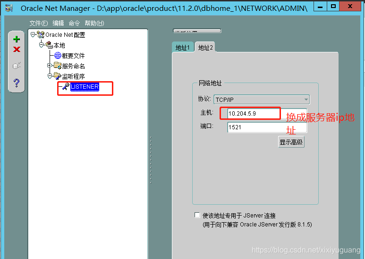Screen dimensions: 365x259
Task: Minimize the Oracle Net Manager window
Action: click(320, 7)
